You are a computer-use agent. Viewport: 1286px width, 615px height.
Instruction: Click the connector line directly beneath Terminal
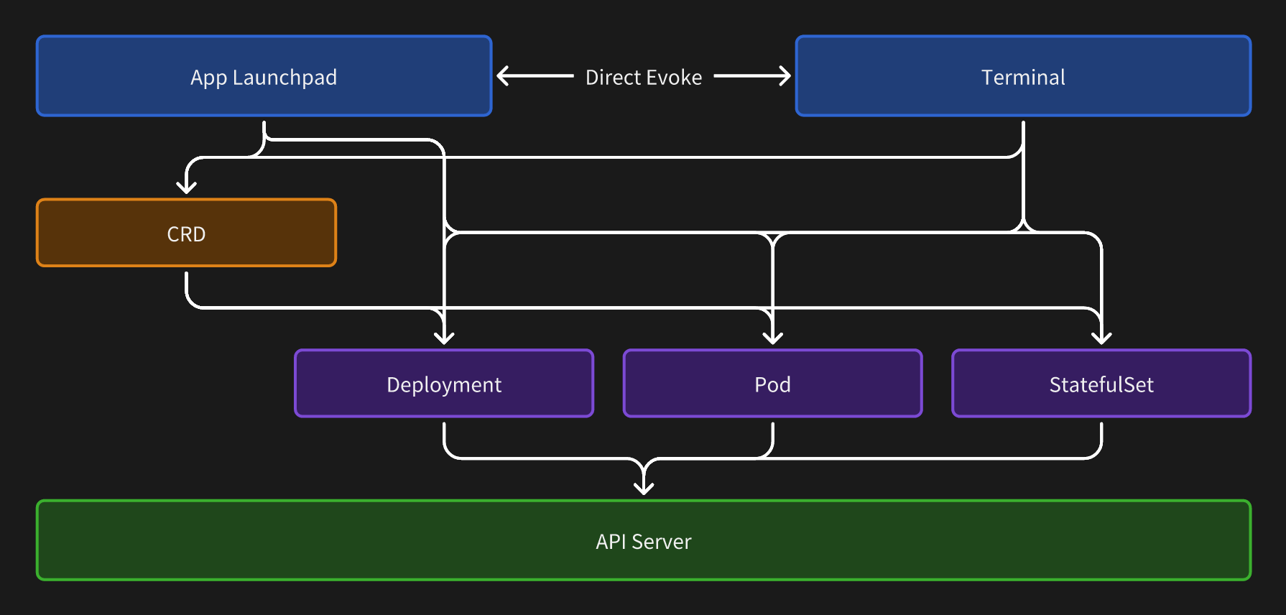1023,137
